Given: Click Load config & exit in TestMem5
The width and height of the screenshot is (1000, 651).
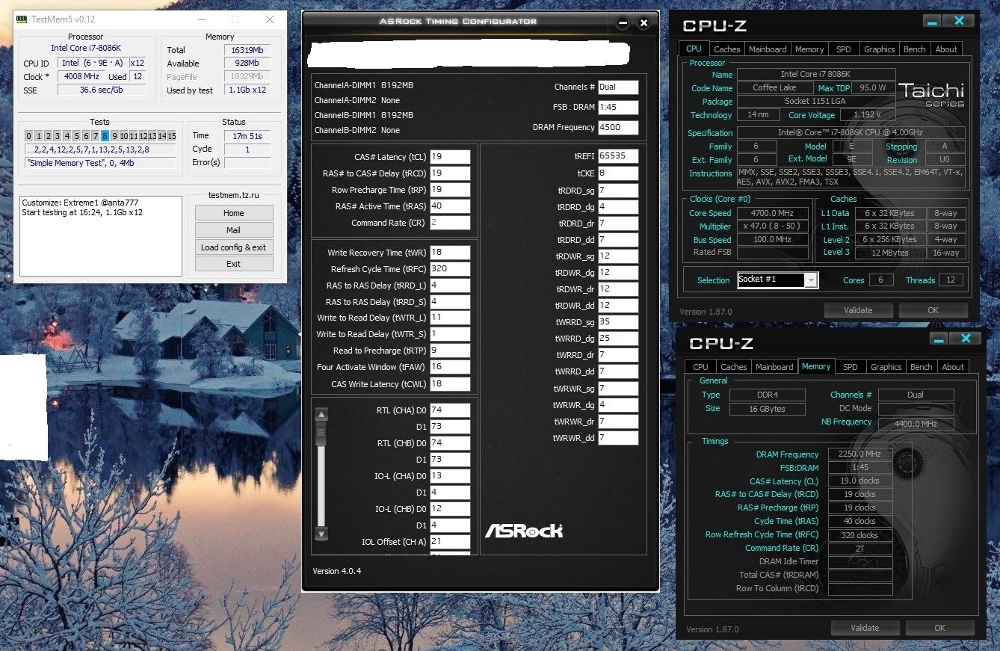Looking at the screenshot, I should [234, 247].
